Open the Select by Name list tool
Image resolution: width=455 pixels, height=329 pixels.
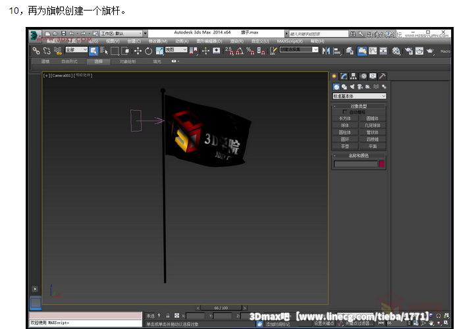[104, 51]
